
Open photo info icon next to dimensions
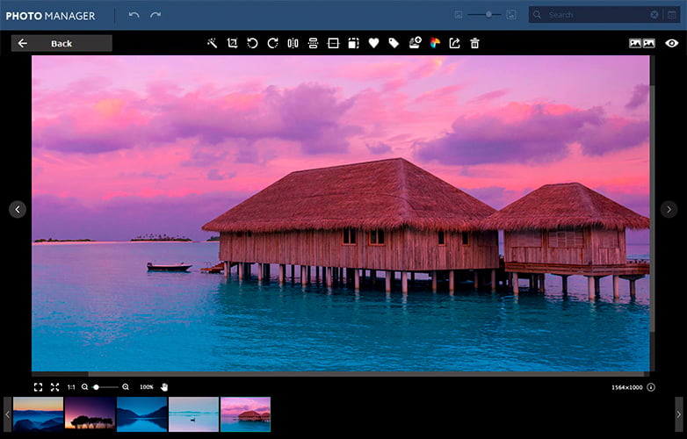(x=651, y=387)
